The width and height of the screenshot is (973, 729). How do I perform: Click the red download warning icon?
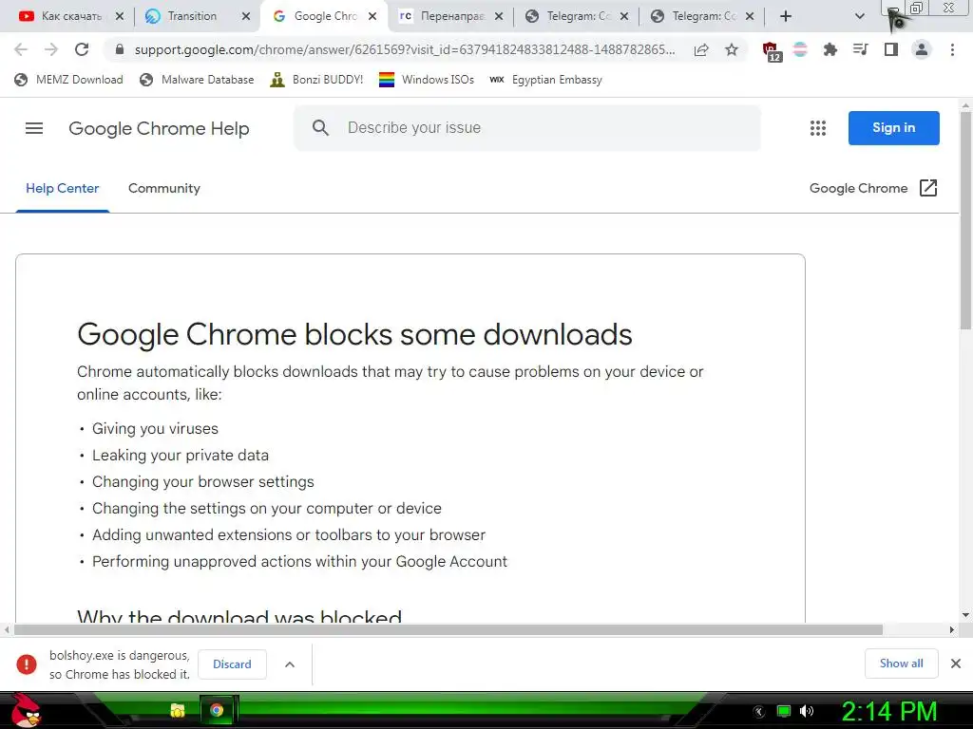point(26,664)
